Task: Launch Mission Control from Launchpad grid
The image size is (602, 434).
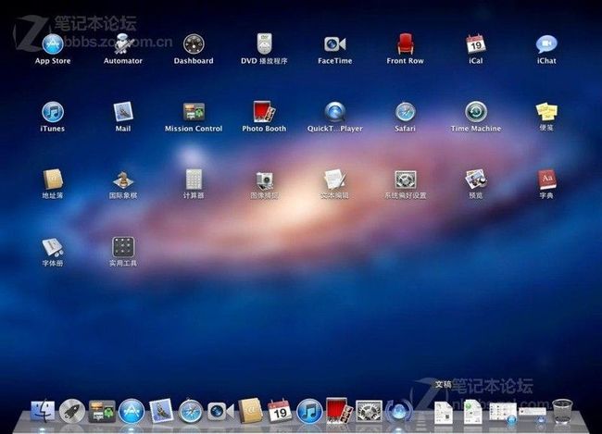Action: 194,112
